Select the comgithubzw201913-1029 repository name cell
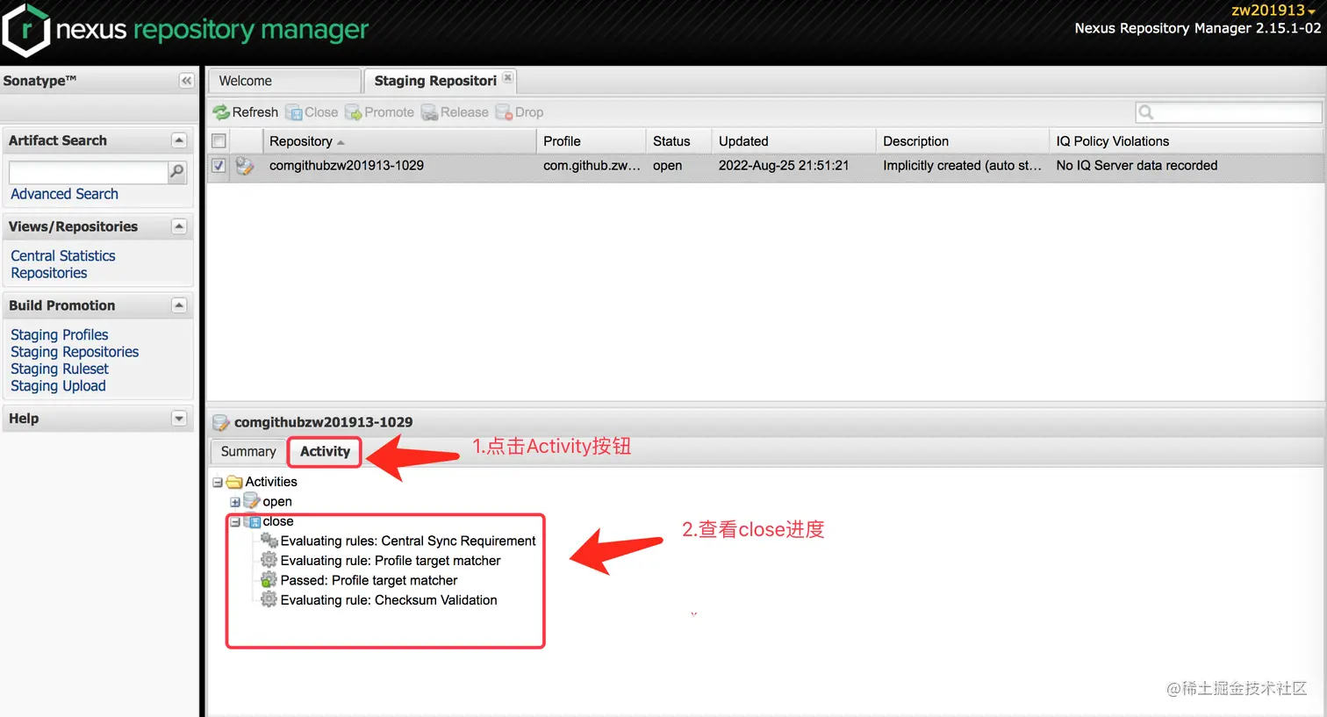The height and width of the screenshot is (717, 1327). pyautogui.click(x=347, y=165)
